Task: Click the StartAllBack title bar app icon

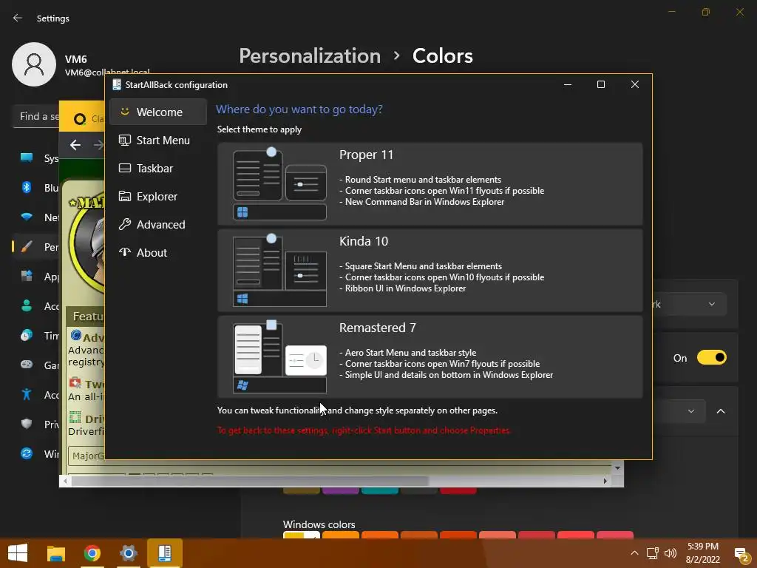Action: [116, 84]
